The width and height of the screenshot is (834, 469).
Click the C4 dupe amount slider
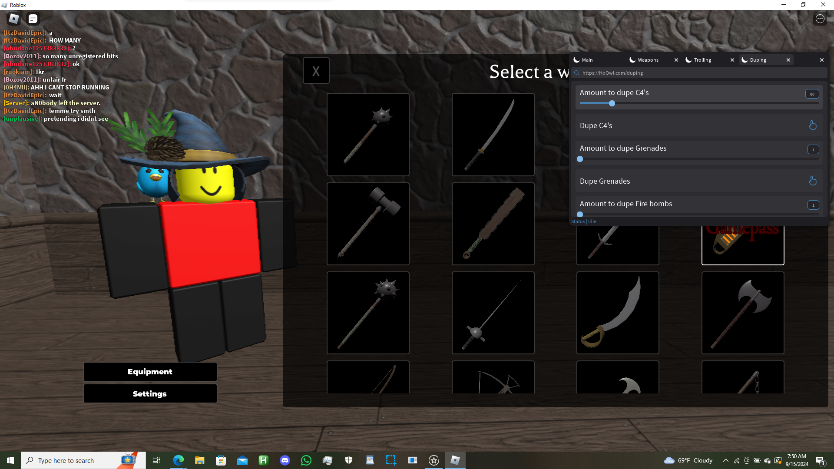point(612,103)
